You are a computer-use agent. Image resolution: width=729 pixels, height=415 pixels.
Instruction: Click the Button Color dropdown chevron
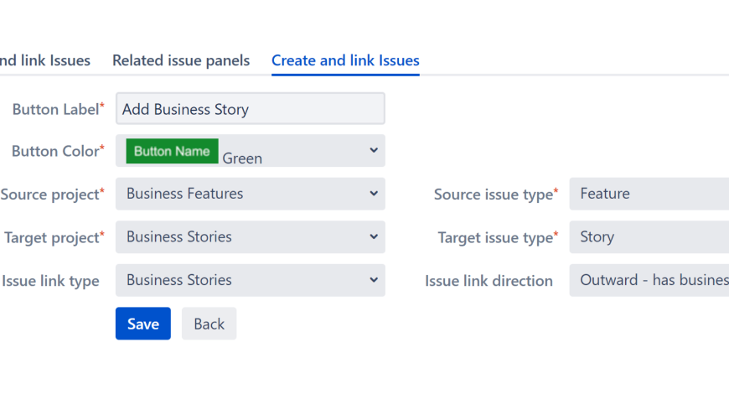(x=374, y=150)
